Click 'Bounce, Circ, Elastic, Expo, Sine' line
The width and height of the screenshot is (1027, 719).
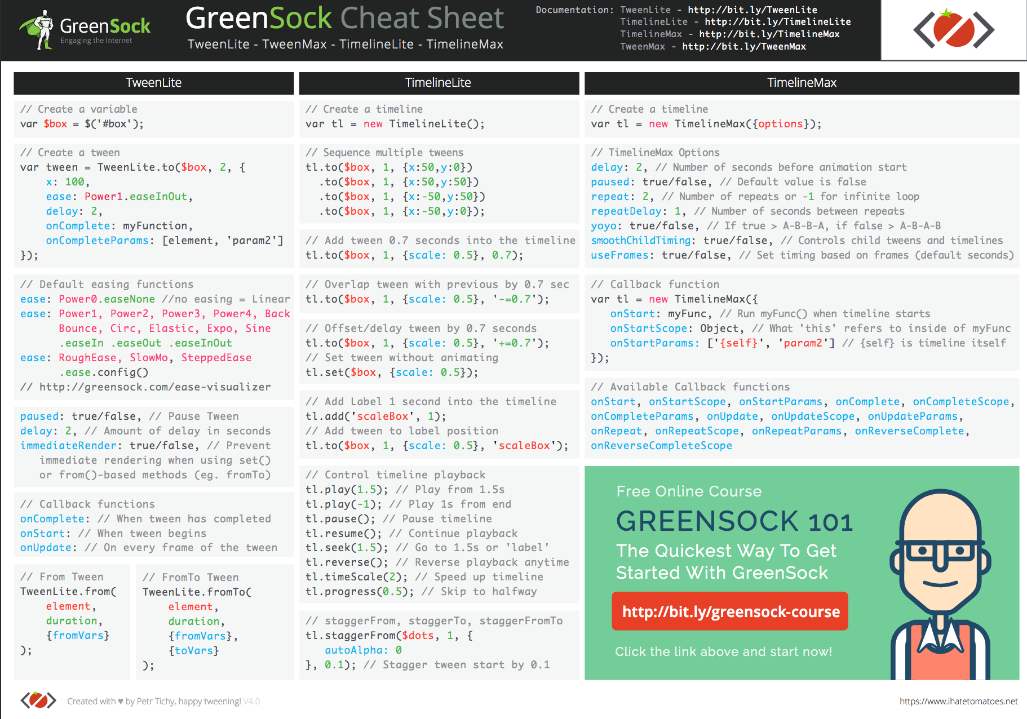click(165, 329)
